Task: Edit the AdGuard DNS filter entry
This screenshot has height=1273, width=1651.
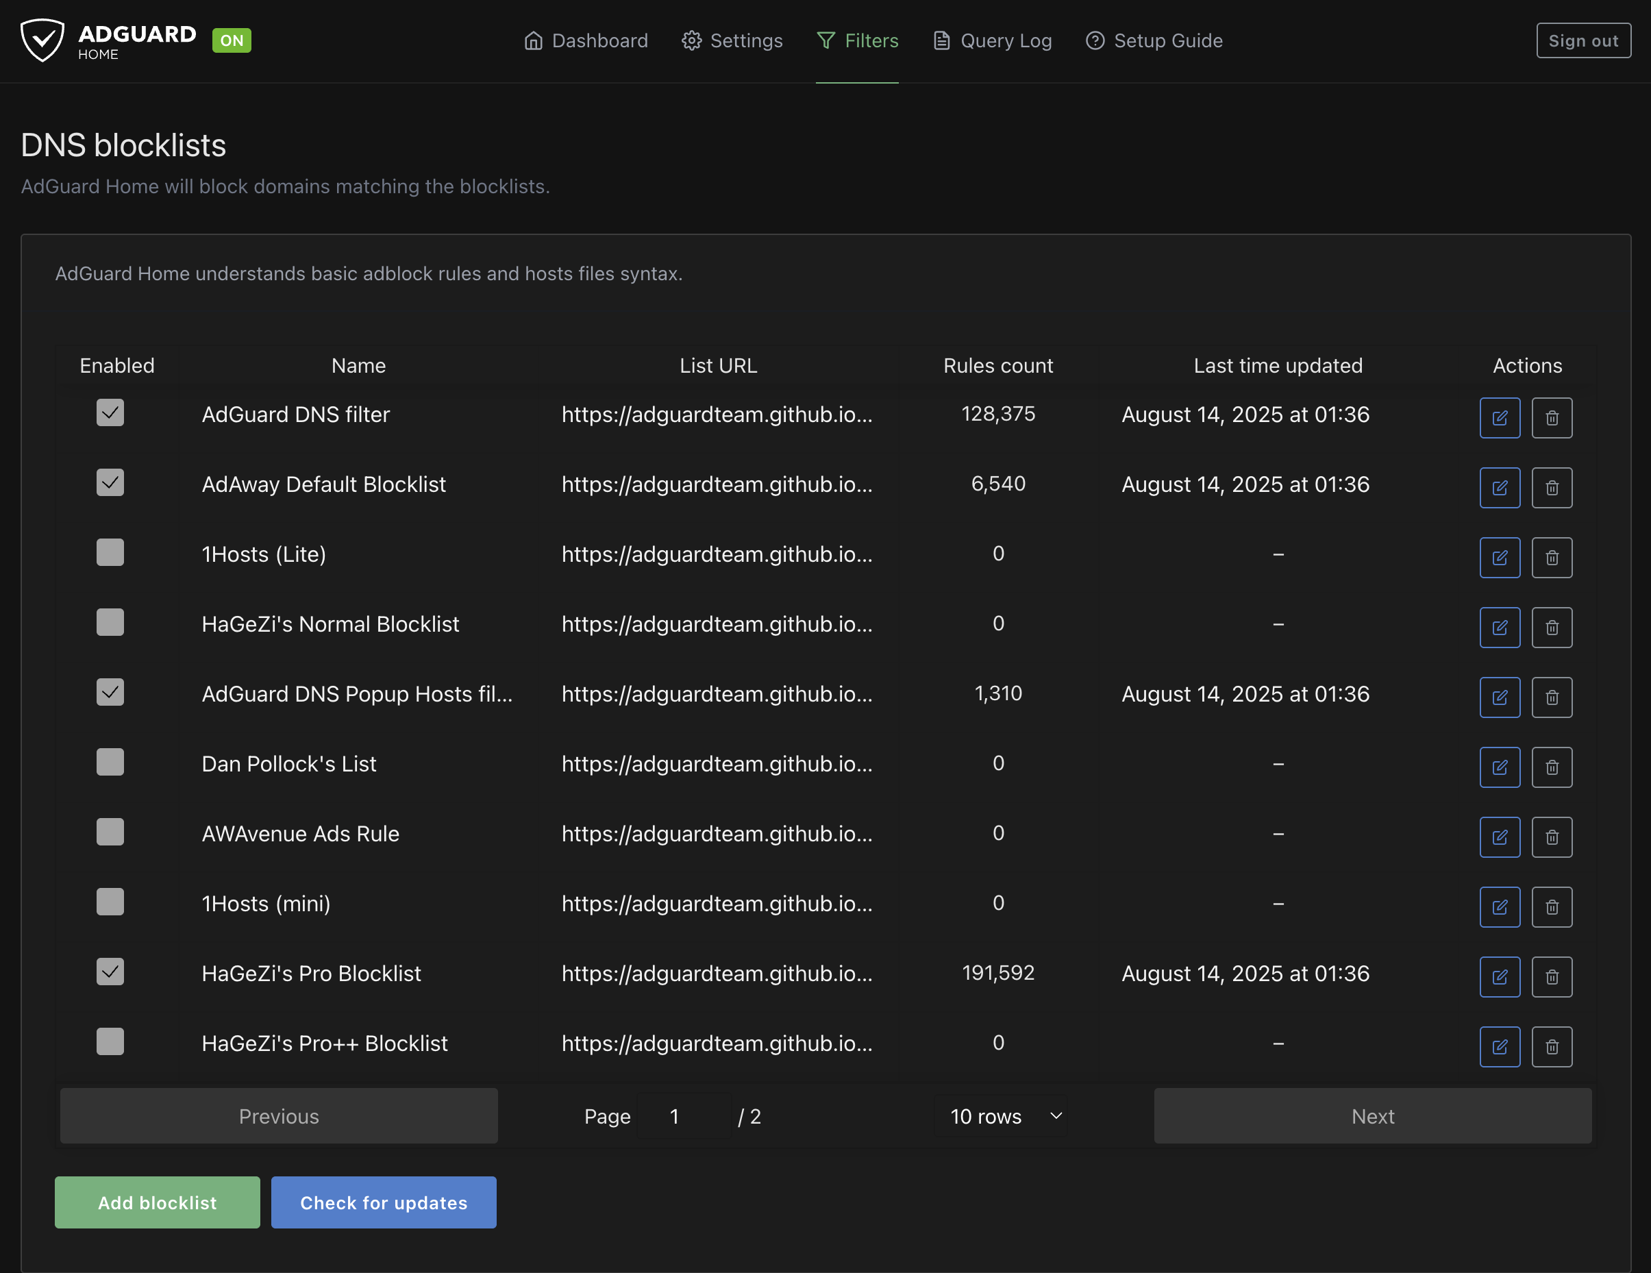Action: pyautogui.click(x=1499, y=417)
